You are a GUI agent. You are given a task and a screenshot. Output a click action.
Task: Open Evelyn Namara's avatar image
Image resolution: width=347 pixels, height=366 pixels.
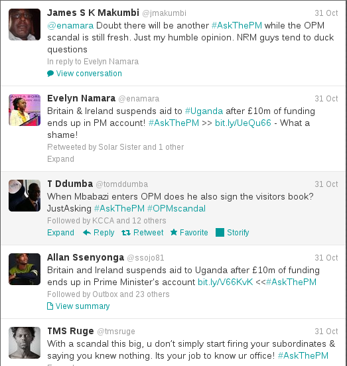25,110
